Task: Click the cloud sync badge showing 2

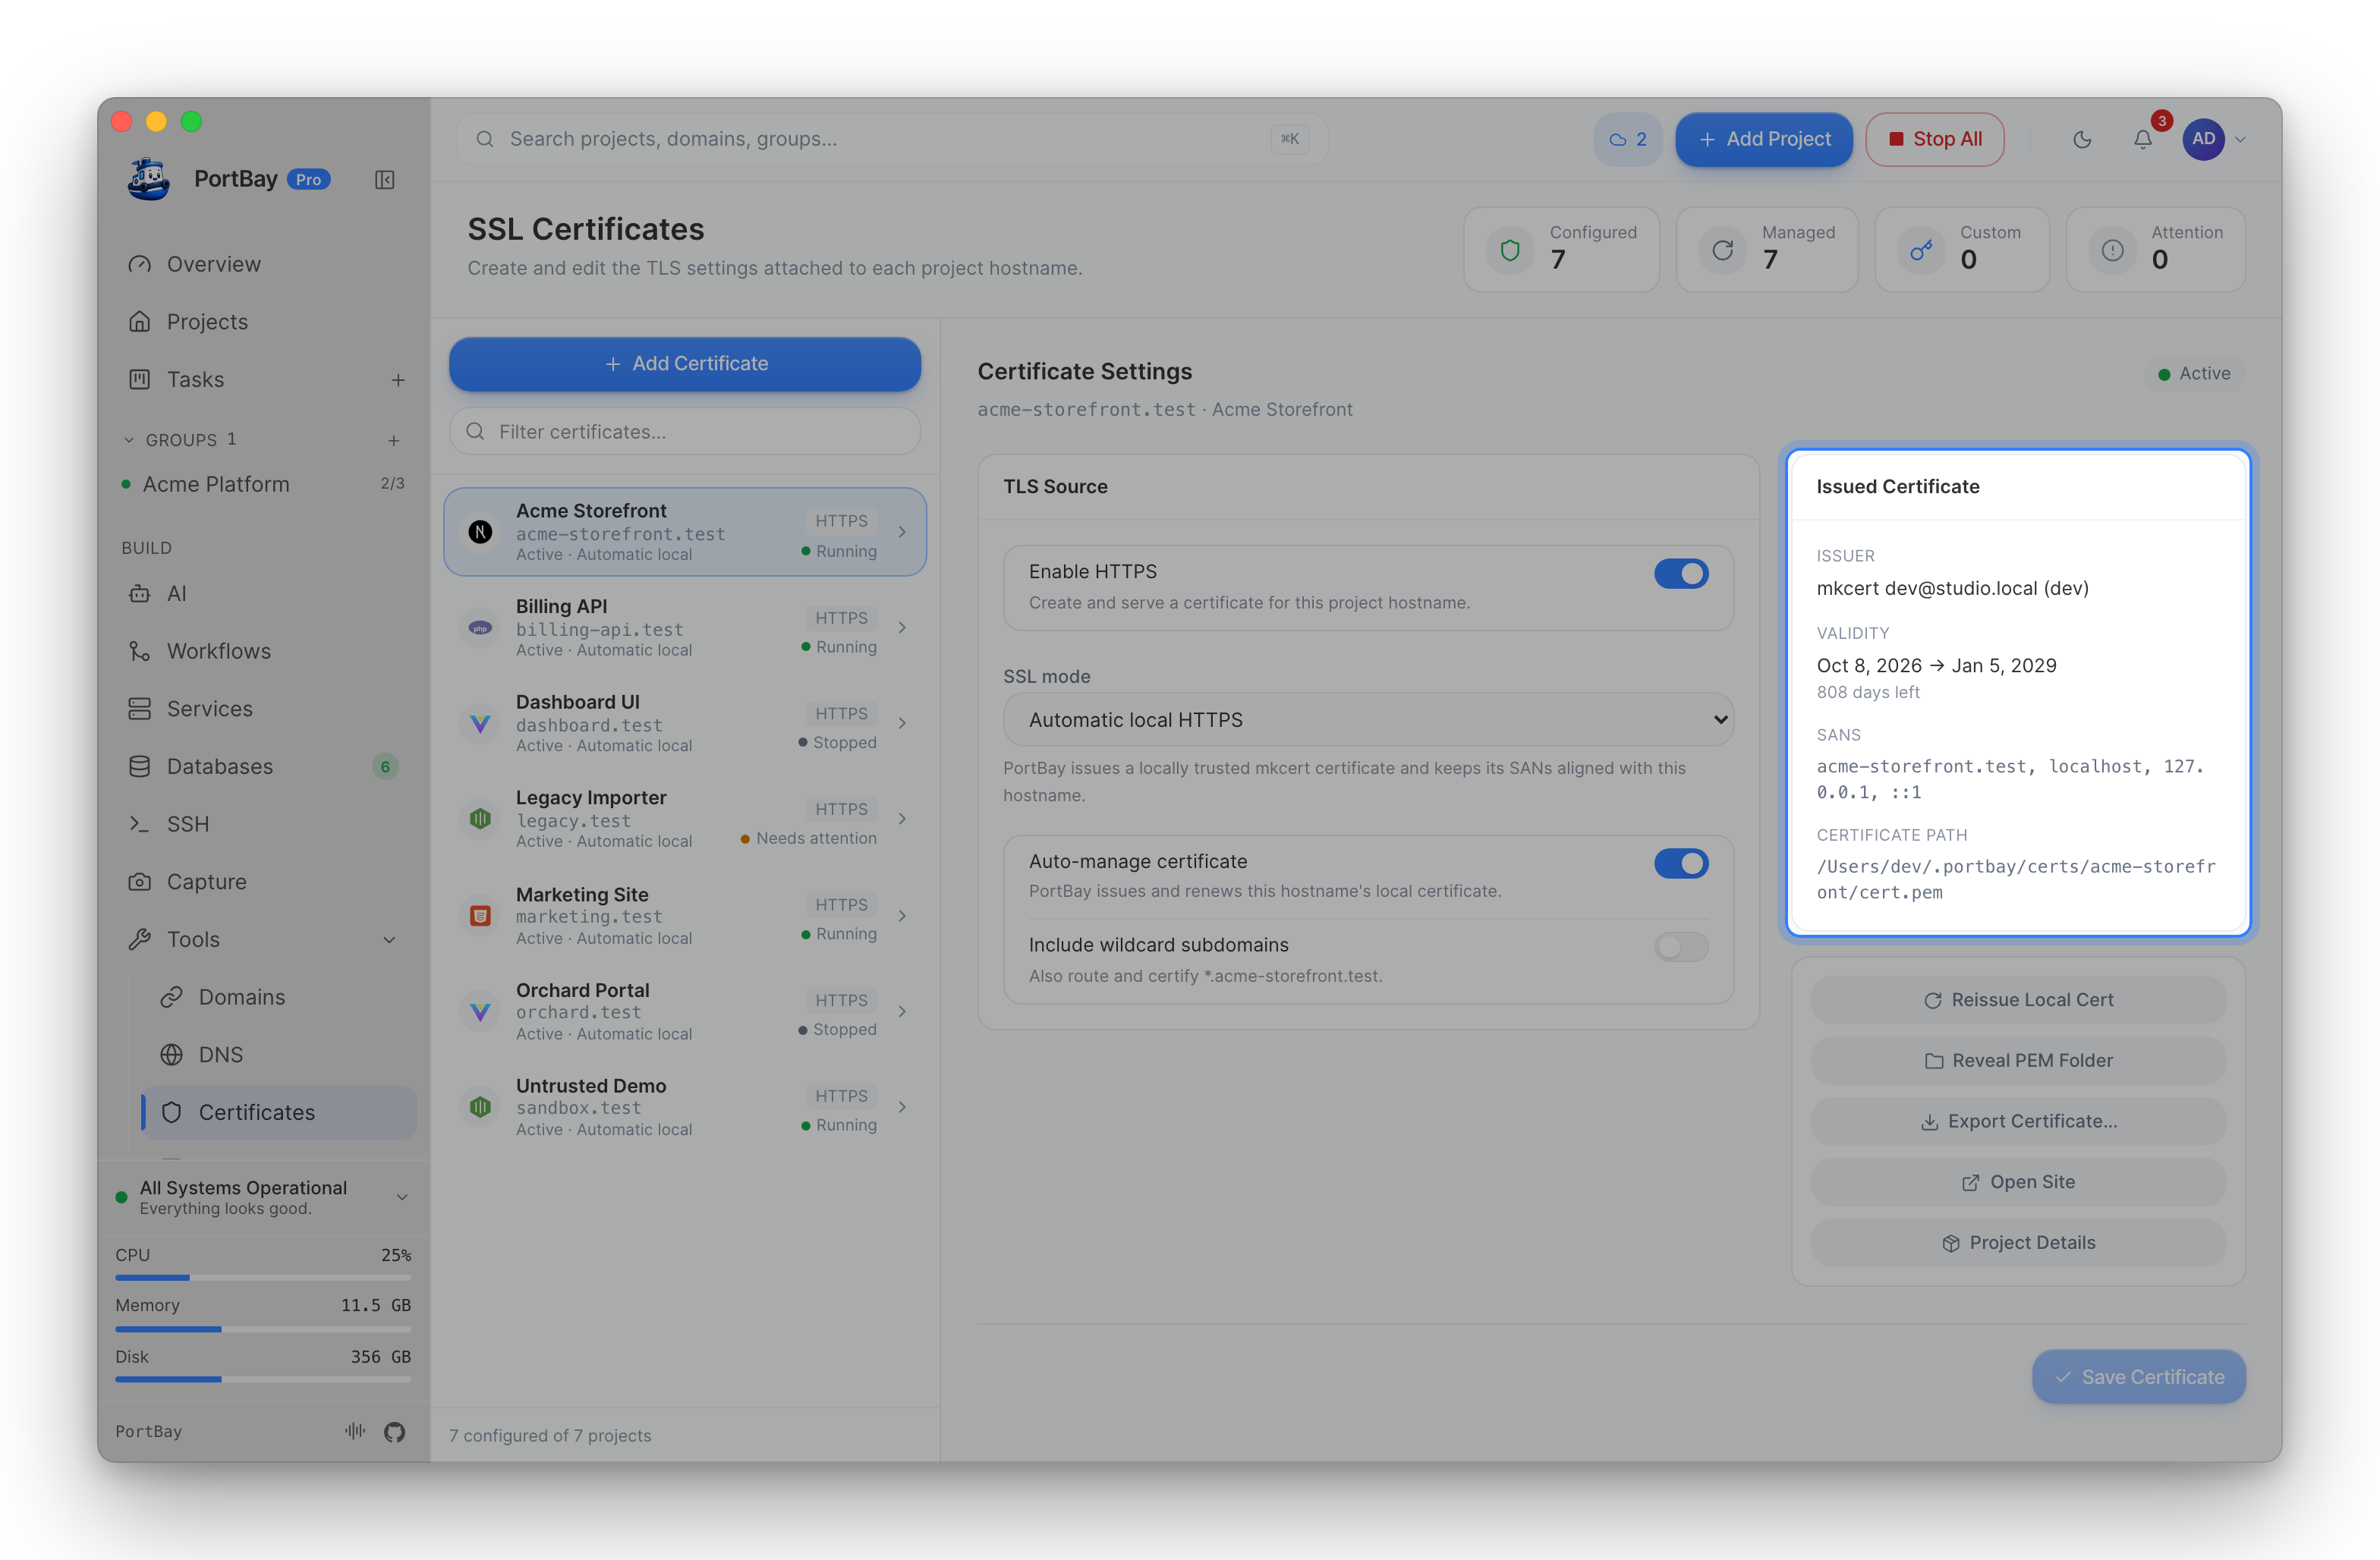Action: coord(1627,139)
